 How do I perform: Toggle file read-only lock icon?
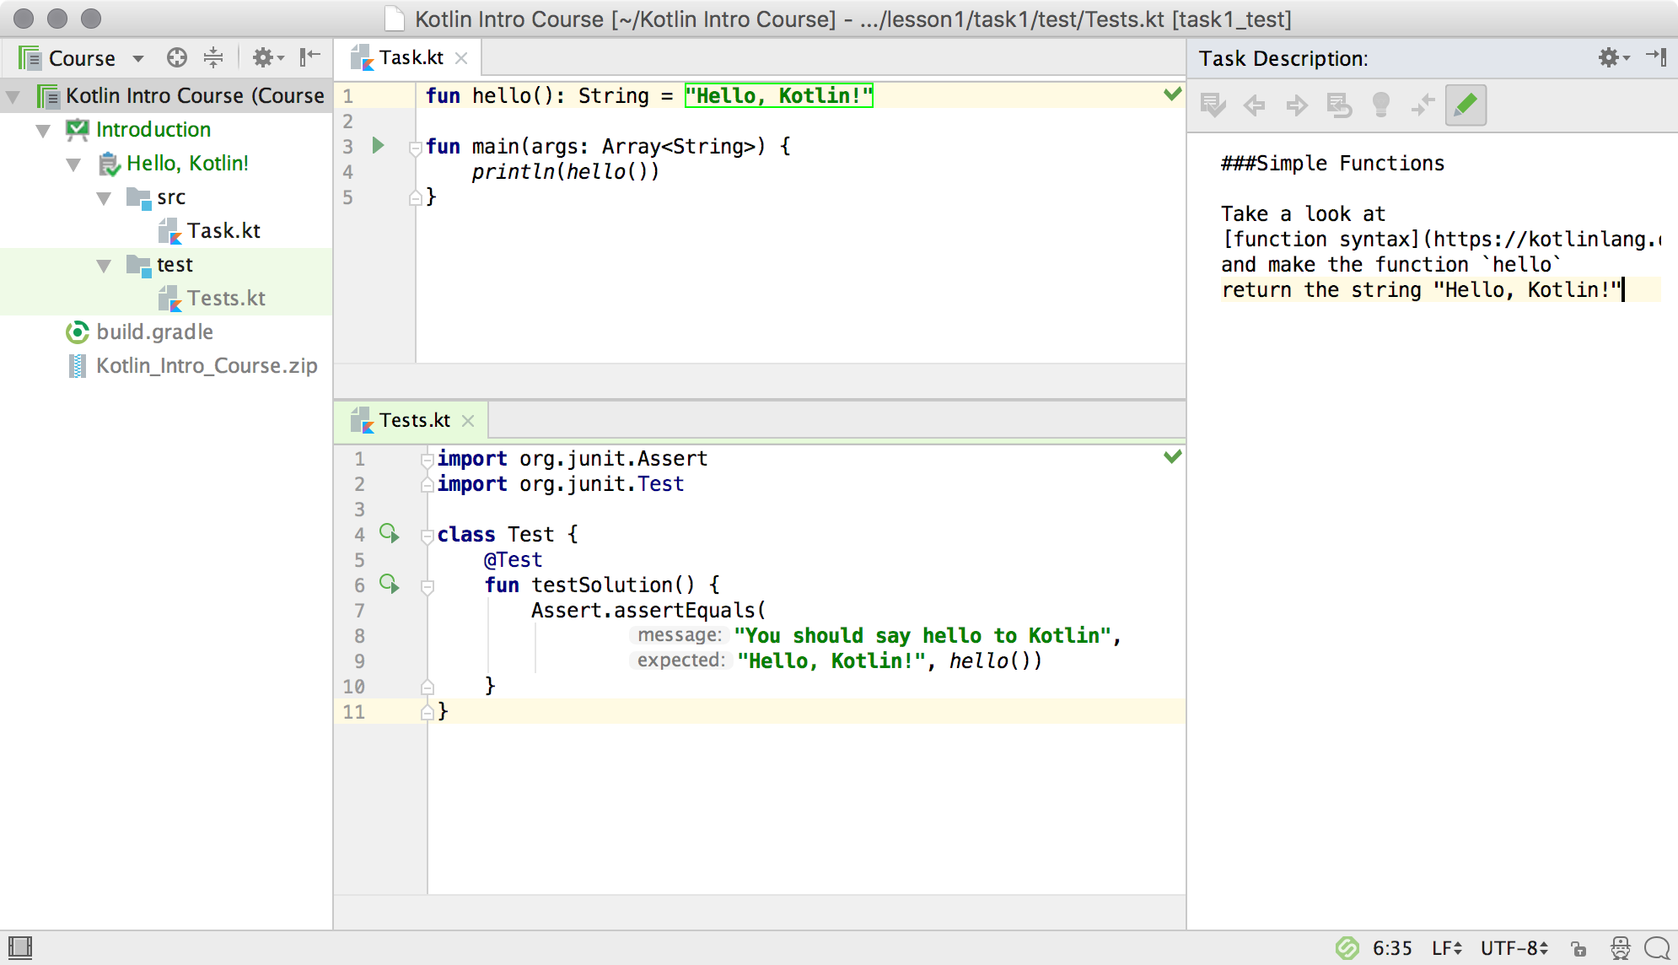tap(1579, 948)
